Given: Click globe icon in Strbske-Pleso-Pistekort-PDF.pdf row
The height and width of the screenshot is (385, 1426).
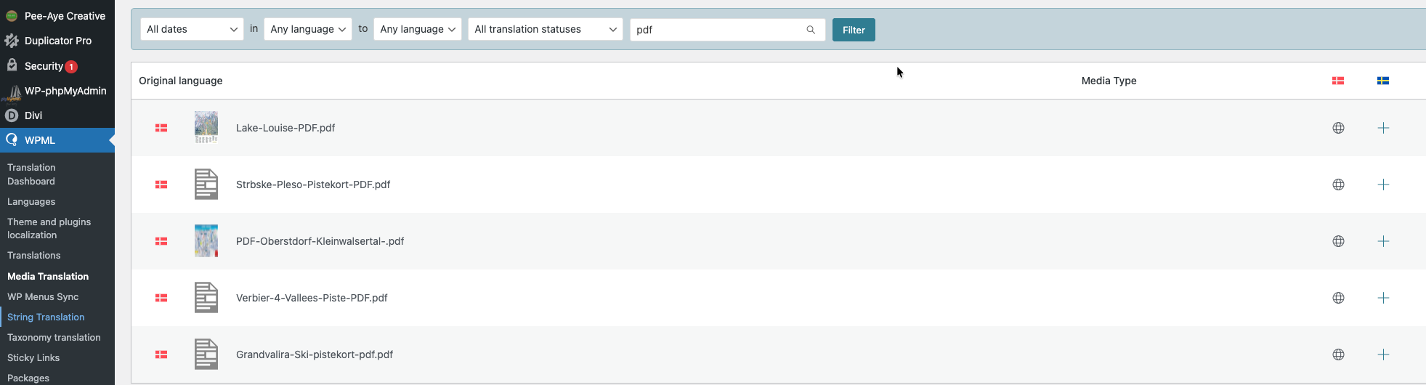Looking at the screenshot, I should pos(1338,185).
